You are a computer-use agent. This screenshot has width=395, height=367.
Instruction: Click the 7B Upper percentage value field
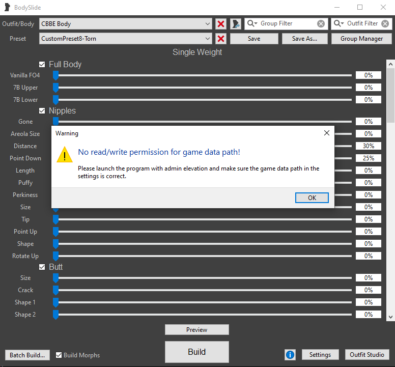[368, 88]
